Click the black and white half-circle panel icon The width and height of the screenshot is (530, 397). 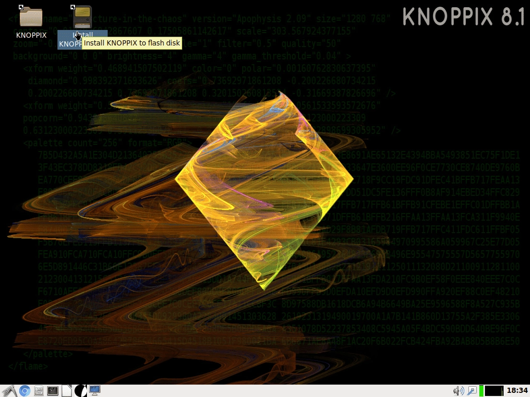[x=80, y=391]
